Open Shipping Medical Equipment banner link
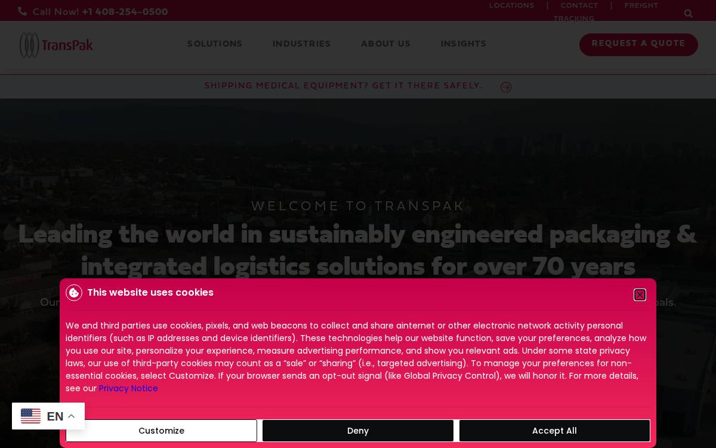716x448 pixels. pyautogui.click(x=343, y=86)
